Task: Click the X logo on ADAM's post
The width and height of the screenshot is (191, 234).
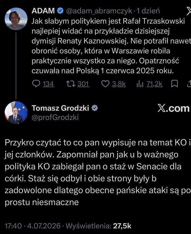Action: 189,11
